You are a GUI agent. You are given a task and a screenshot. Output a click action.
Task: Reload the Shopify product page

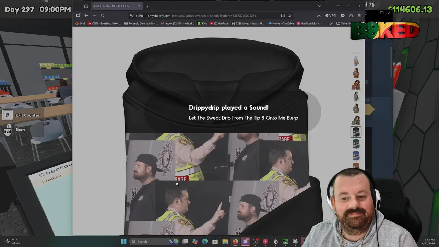click(103, 15)
